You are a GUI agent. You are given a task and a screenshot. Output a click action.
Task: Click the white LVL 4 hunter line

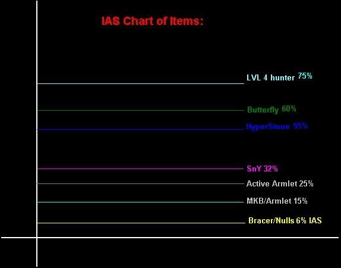coord(141,83)
